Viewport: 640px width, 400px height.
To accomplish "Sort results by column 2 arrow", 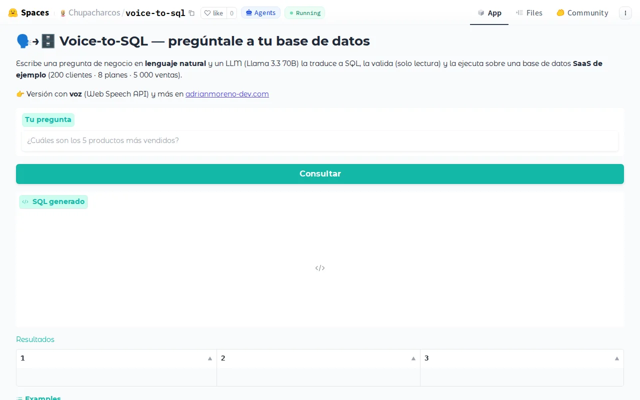I will (413, 358).
